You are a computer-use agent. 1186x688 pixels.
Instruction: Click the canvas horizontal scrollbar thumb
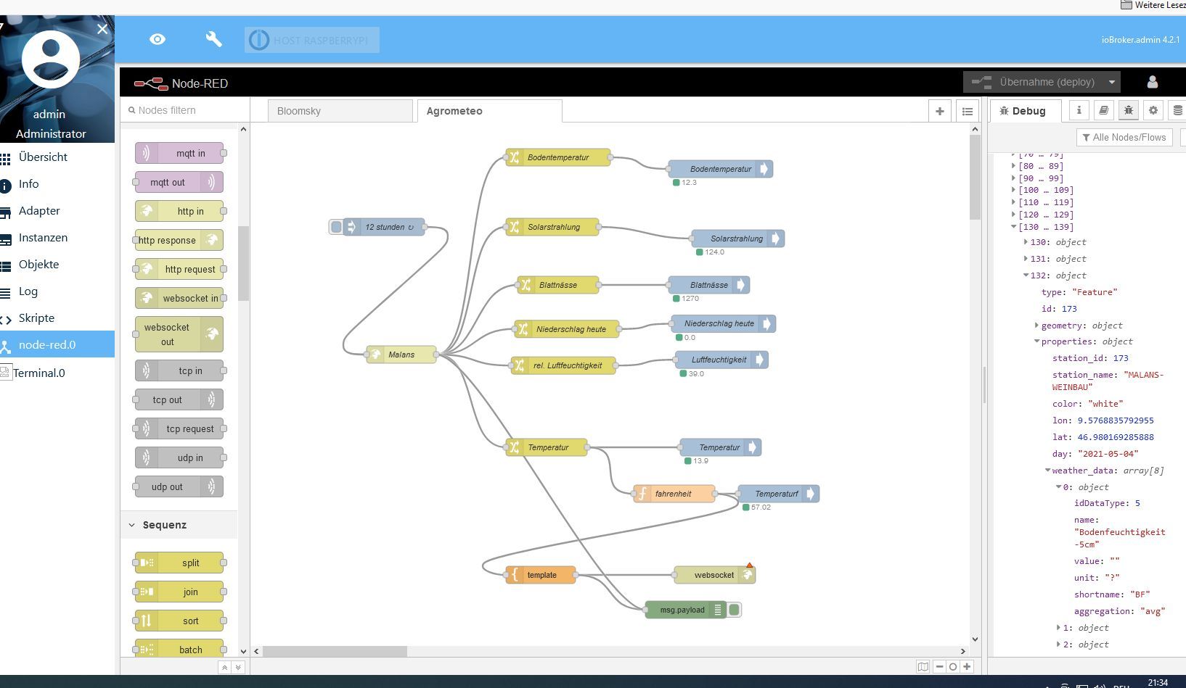(x=335, y=651)
